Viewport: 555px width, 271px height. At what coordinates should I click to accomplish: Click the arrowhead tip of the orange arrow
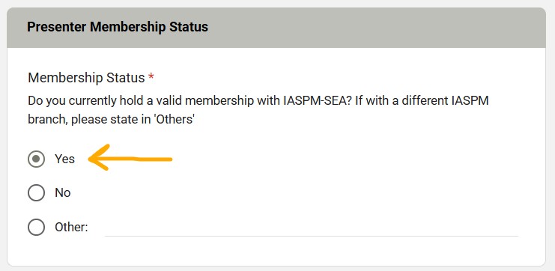tap(91, 159)
